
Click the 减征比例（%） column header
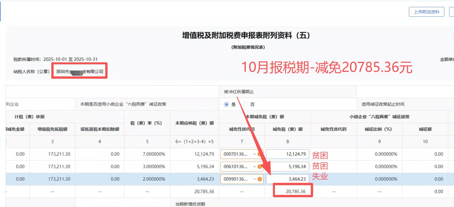coord(379,129)
